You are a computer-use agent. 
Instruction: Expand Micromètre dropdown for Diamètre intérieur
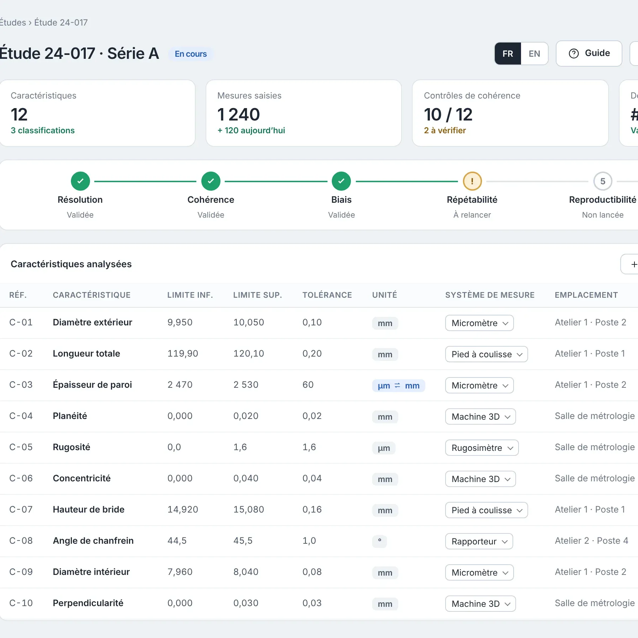click(x=479, y=572)
